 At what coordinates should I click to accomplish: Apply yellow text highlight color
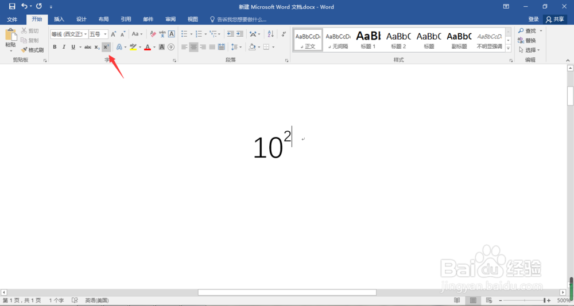[x=133, y=47]
